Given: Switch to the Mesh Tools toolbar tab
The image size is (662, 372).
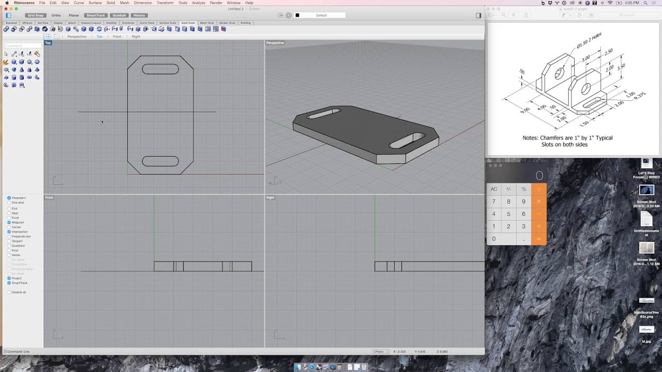Looking at the screenshot, I should click(x=207, y=23).
